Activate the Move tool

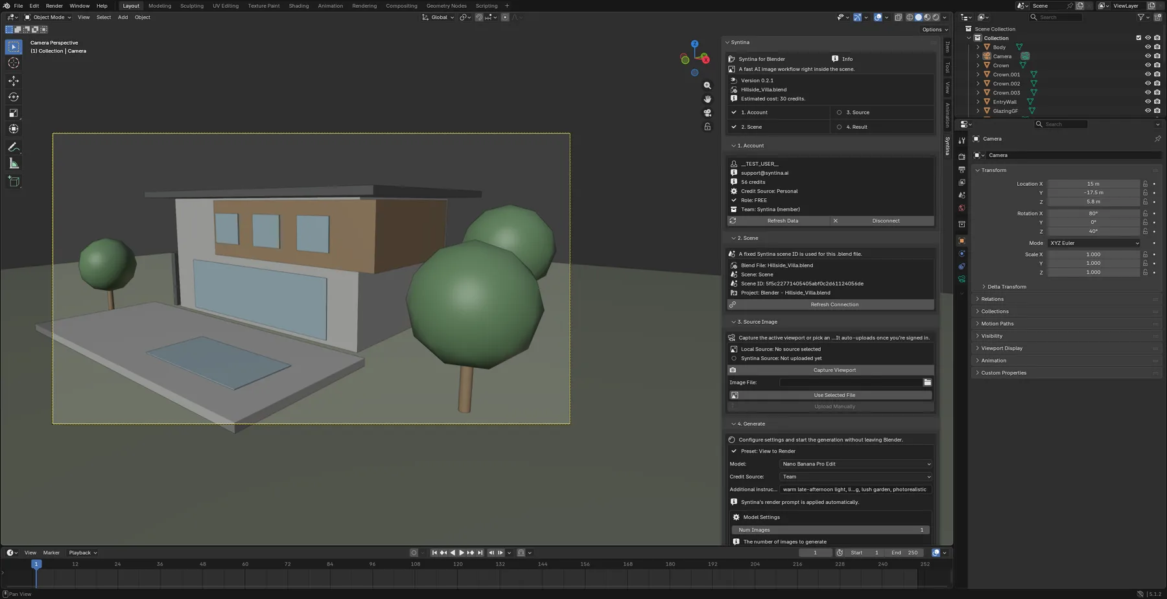tap(14, 81)
